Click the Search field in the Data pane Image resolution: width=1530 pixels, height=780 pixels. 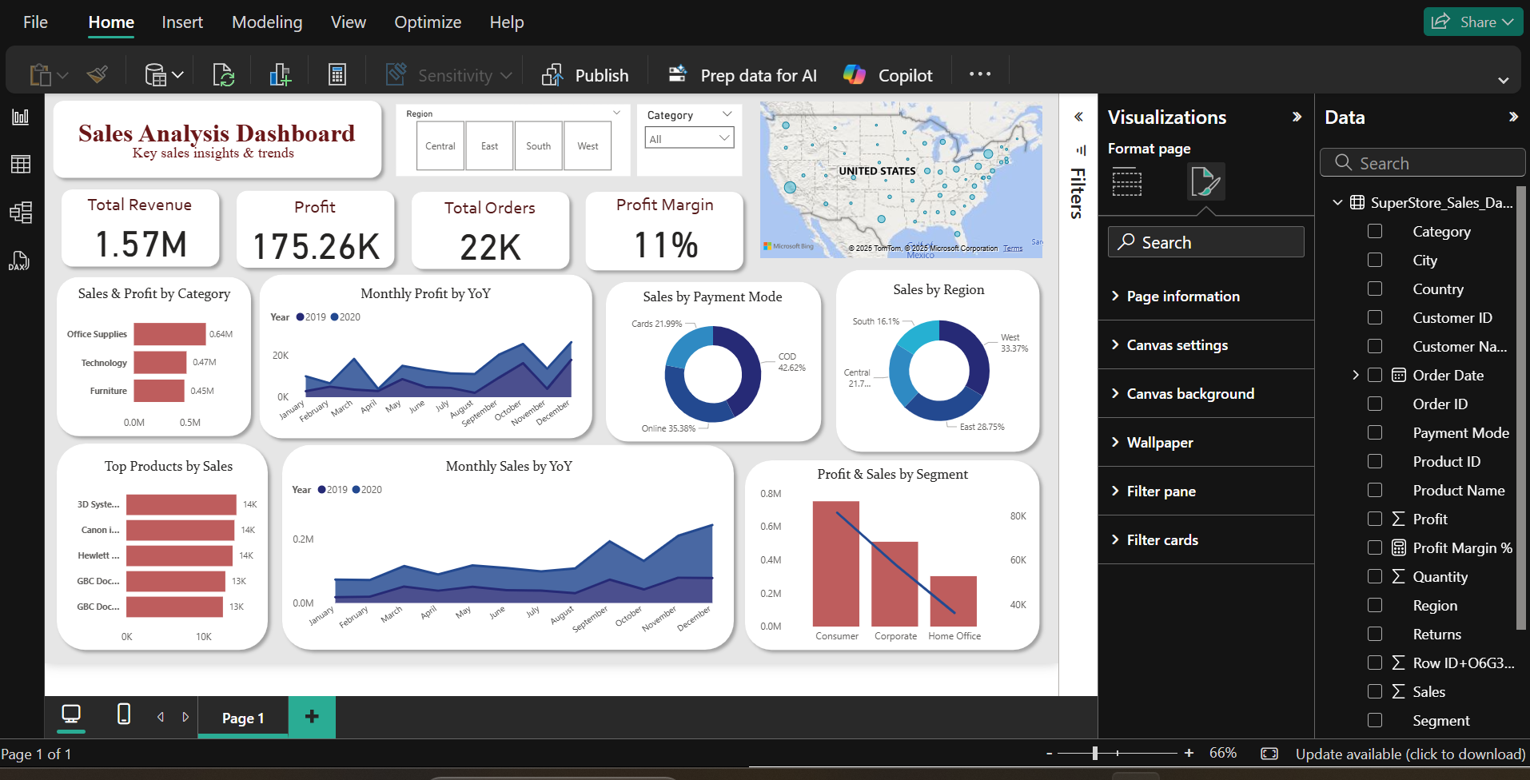point(1423,162)
